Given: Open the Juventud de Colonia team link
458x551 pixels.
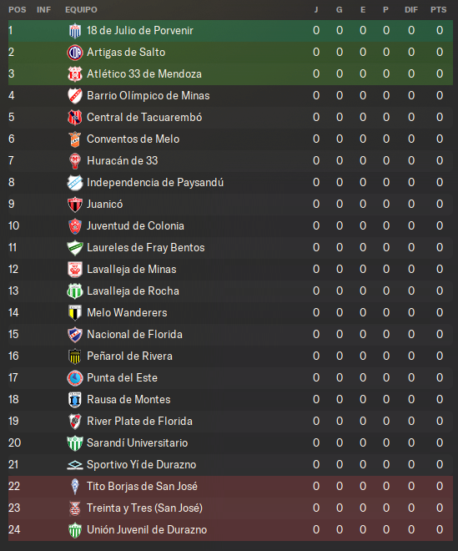Looking at the screenshot, I should (135, 225).
